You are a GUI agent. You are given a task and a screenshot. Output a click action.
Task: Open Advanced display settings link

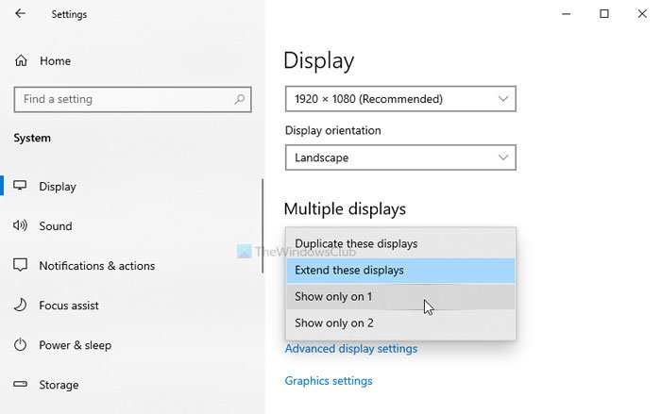351,349
